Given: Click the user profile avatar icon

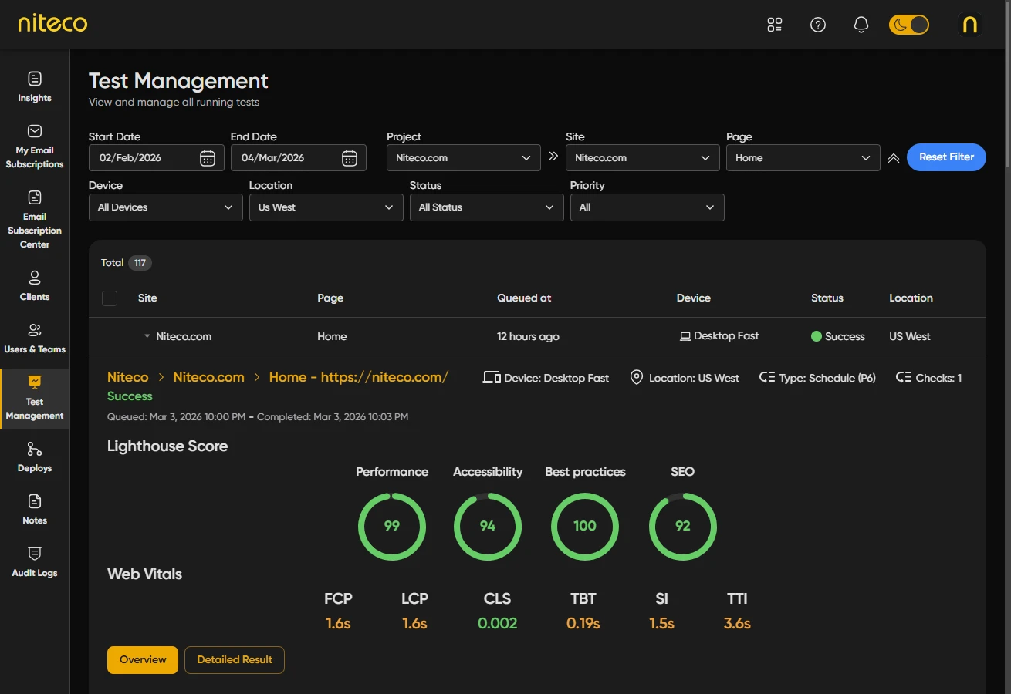Looking at the screenshot, I should tap(970, 25).
